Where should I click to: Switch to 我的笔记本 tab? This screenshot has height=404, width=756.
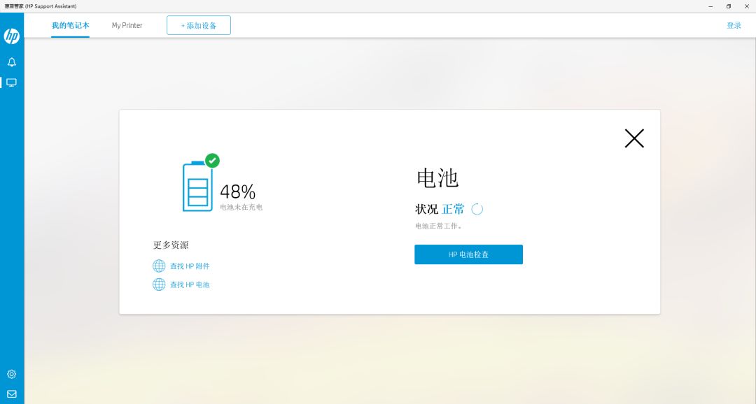[71, 26]
